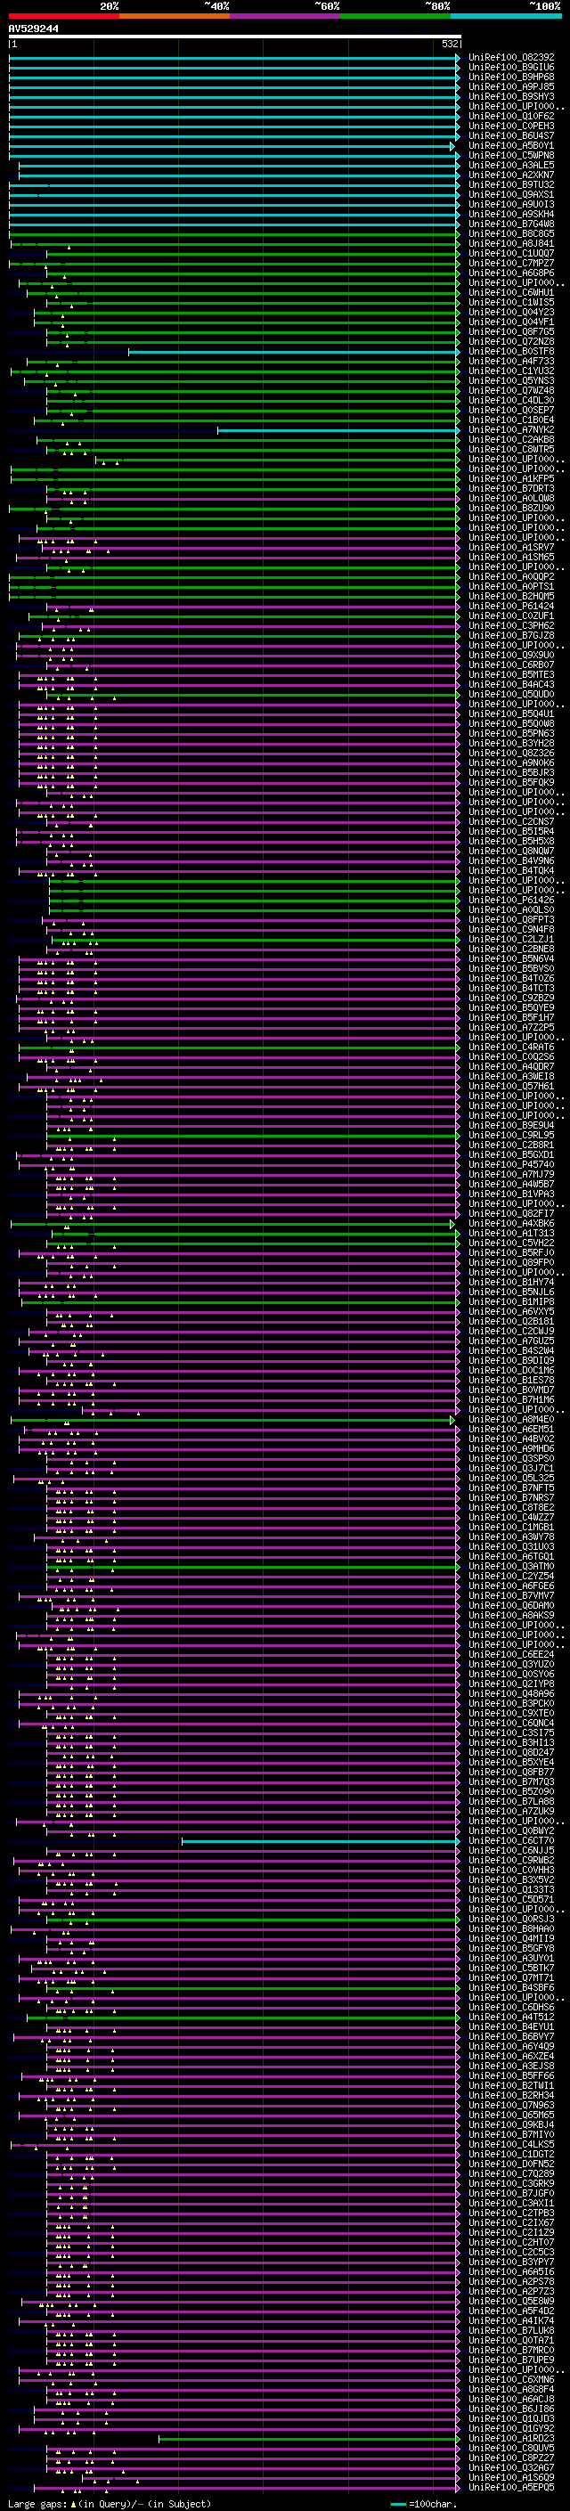Open hit UniRef100_B9GIU6
The width and height of the screenshot is (570, 2511).
pos(511,68)
